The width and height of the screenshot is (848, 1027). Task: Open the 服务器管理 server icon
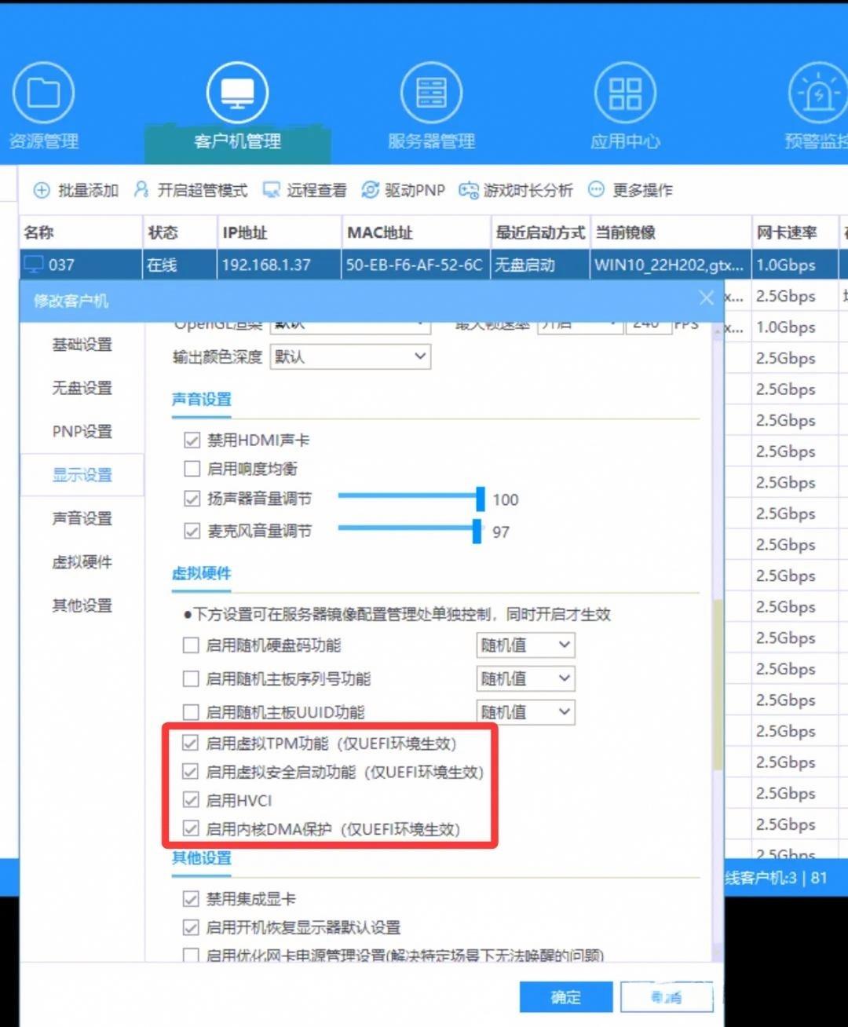pos(431,93)
